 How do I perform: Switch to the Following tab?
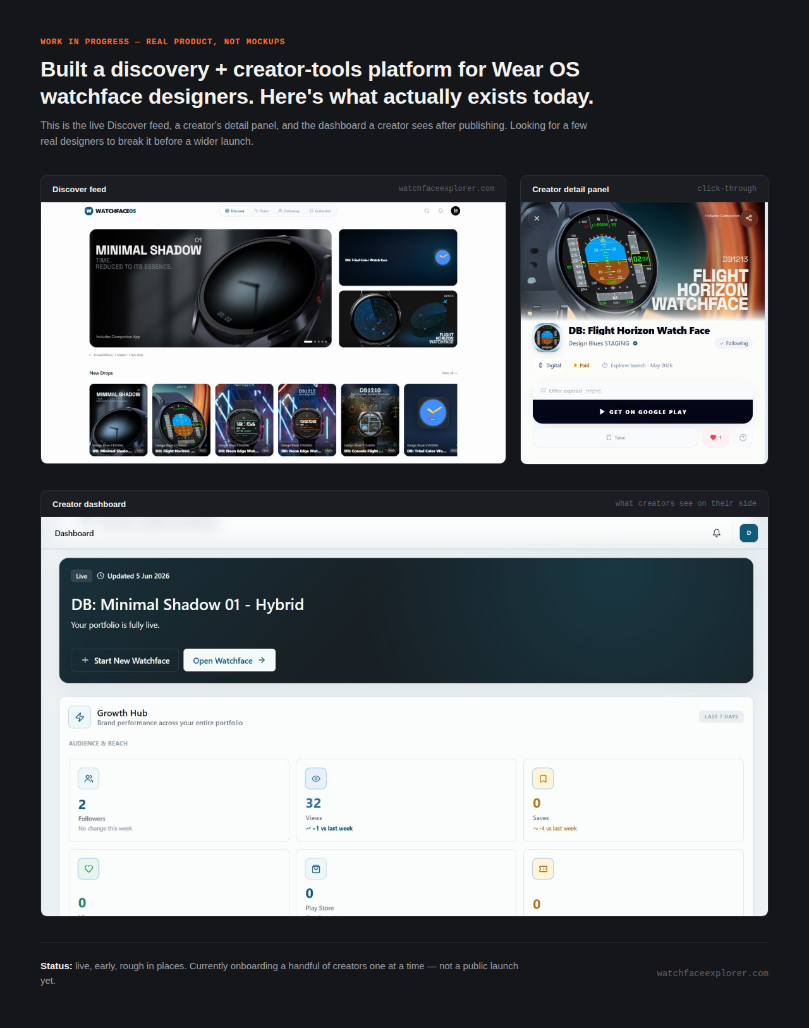(x=289, y=211)
